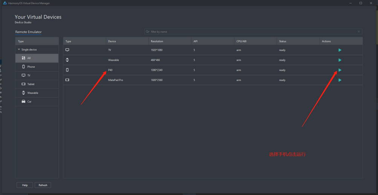Start the TV emulator with play icon

(340, 50)
